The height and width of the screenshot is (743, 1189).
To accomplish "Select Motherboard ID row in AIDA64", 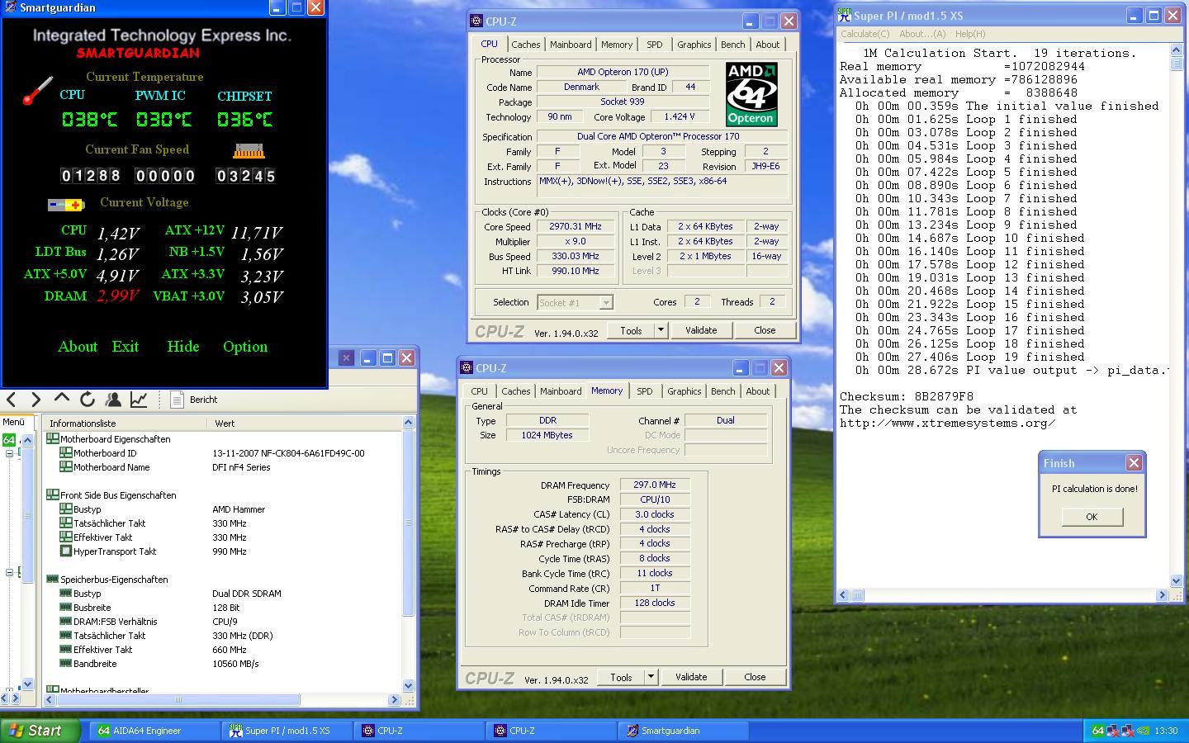I will 223,453.
